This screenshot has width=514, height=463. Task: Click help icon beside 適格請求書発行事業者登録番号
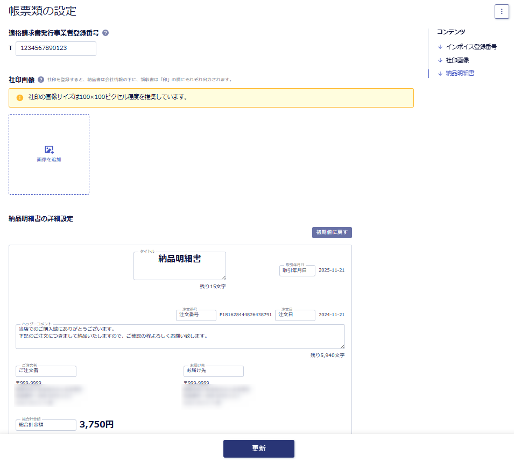(105, 33)
